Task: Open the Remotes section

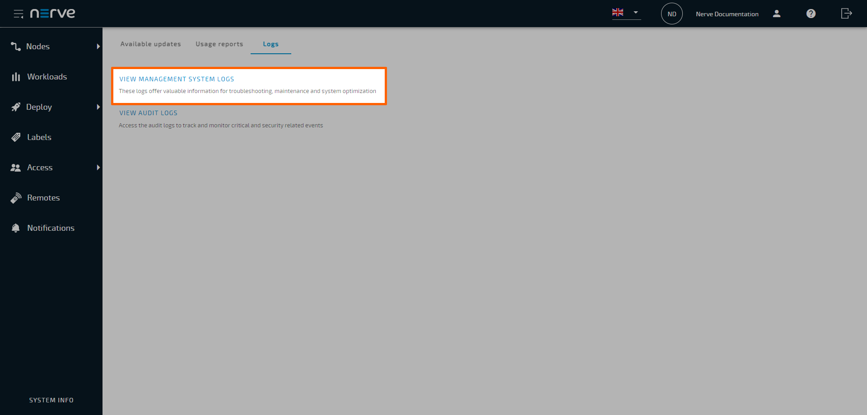Action: 15,198
